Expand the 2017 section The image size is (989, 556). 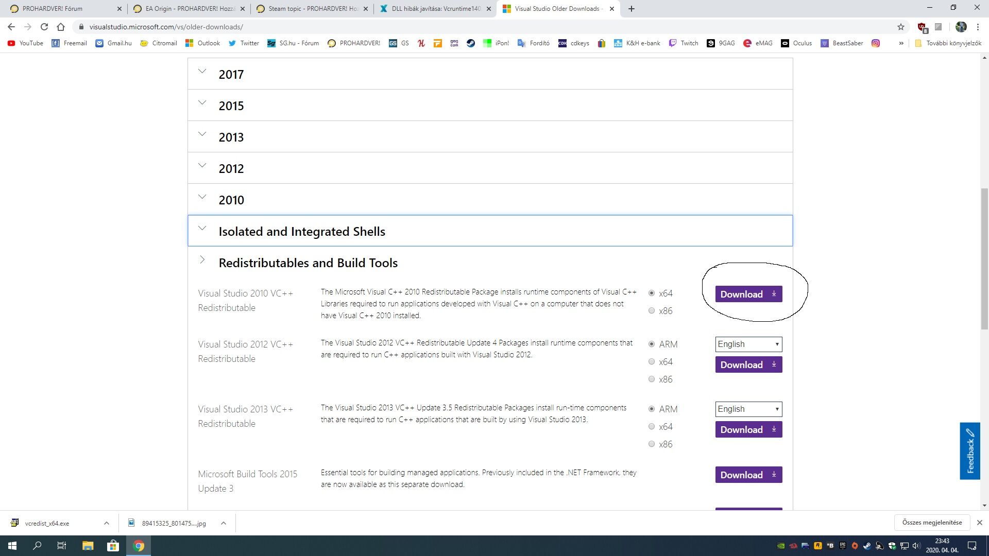coord(490,74)
